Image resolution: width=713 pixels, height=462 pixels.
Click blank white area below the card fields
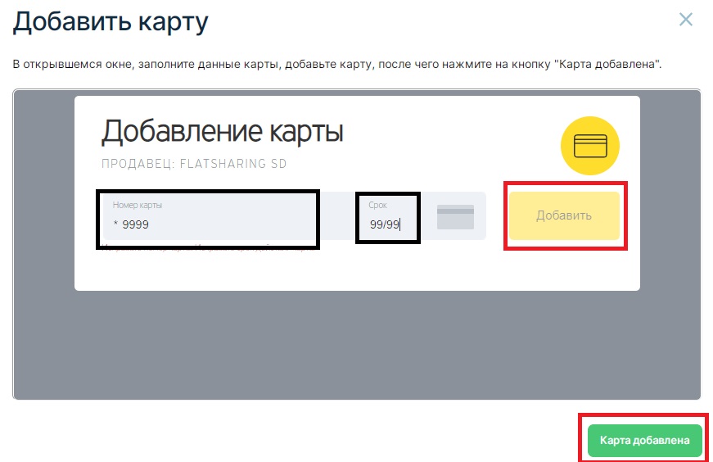[x=356, y=269]
